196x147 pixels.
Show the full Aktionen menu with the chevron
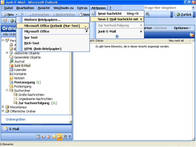coord(117,36)
